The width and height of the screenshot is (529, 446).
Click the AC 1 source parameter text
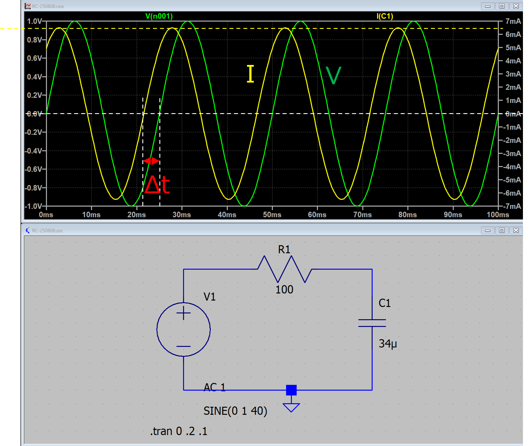215,387
